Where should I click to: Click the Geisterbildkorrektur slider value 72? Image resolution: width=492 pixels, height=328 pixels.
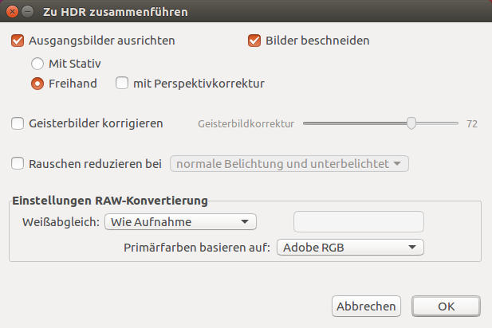472,123
